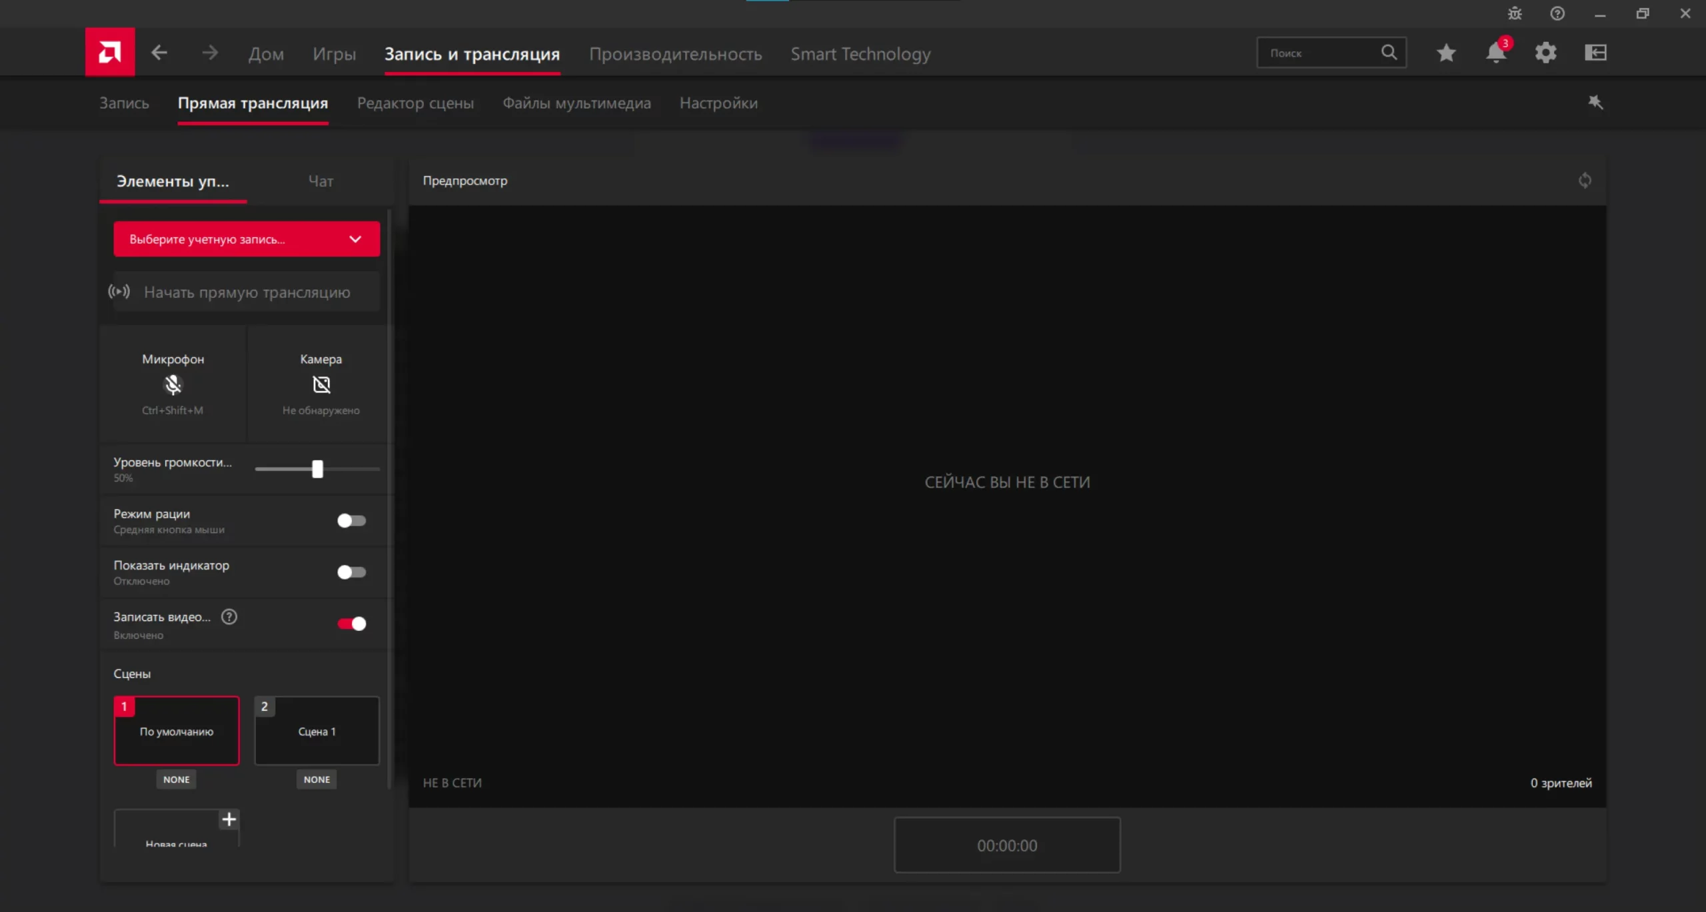The image size is (1706, 912).
Task: Click the preview refresh icon
Action: [x=1585, y=181]
